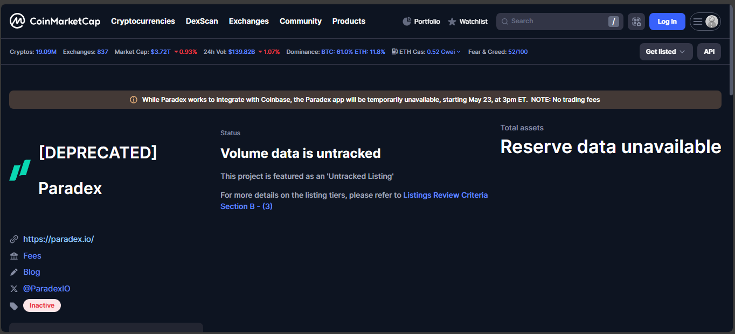735x334 pixels.
Task: Expand the Get listed dropdown
Action: (x=666, y=52)
